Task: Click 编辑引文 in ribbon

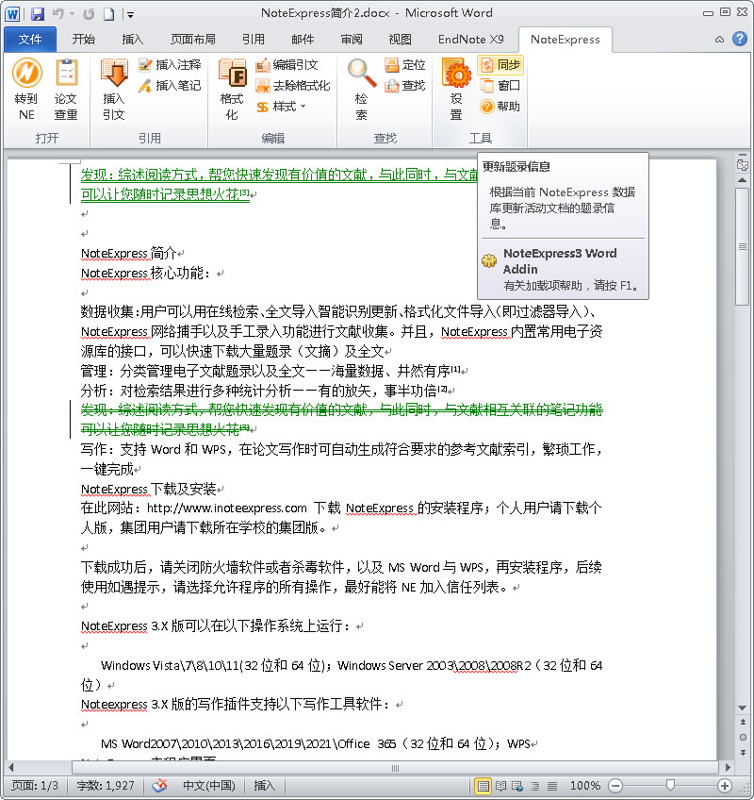Action: coord(287,65)
